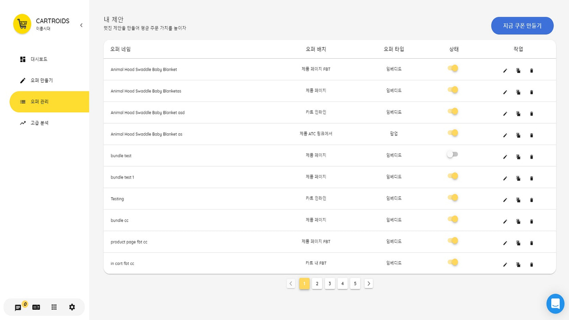The width and height of the screenshot is (569, 320).
Task: Go to page 1
Action: [x=305, y=284]
